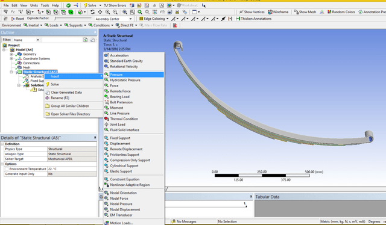The image size is (386, 225).
Task: Select the Pan view tool icon
Action: click(x=100, y=12)
